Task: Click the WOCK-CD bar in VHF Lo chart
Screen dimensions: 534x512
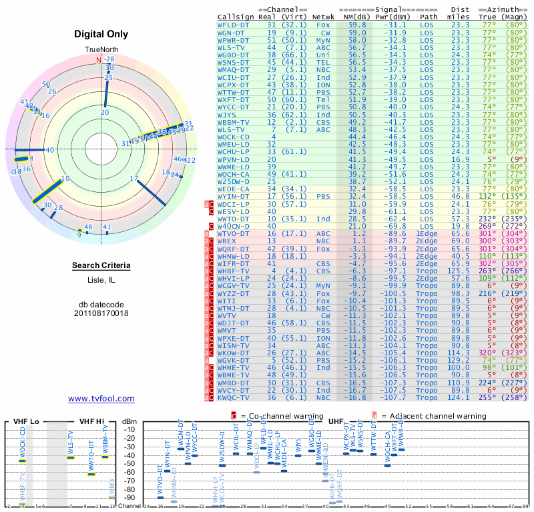Action: pos(22,461)
